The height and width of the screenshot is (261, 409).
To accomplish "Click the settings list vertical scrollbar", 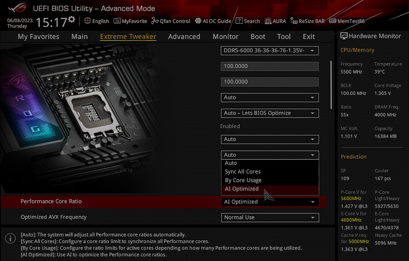I will [331, 85].
